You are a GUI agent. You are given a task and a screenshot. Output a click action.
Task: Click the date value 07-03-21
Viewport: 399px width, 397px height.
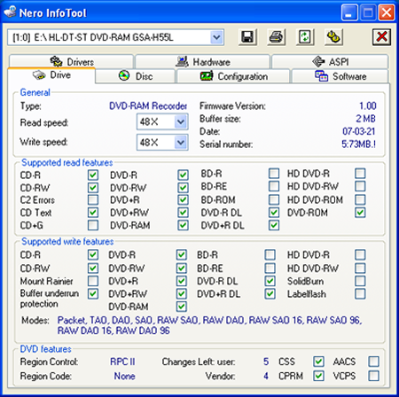[x=359, y=131]
